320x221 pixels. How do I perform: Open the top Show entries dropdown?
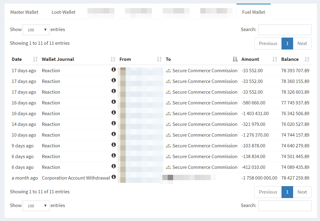coord(36,30)
